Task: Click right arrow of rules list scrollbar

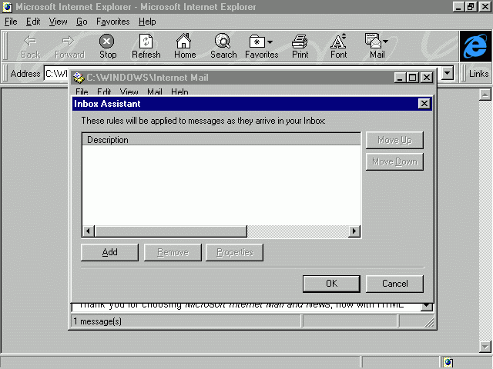Action: tap(354, 231)
